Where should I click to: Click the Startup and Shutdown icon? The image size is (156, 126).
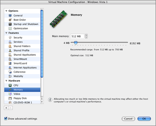(x=10, y=24)
